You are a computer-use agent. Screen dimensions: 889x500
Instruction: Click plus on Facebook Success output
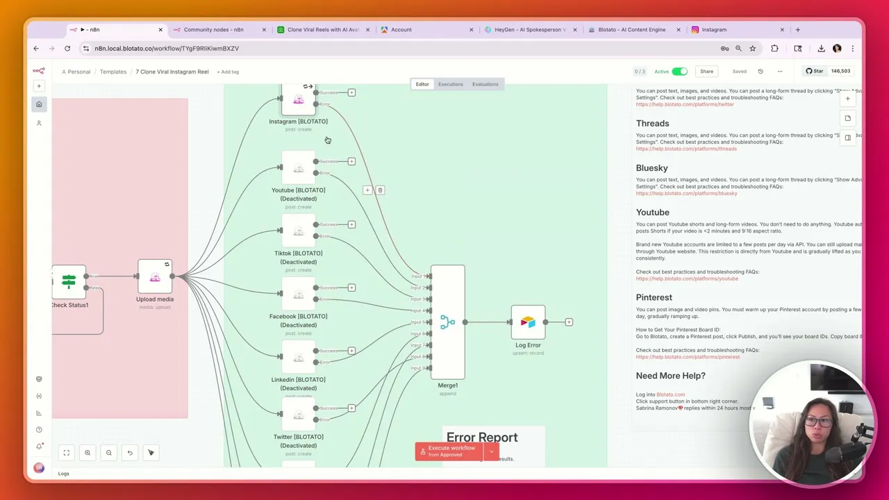point(351,287)
